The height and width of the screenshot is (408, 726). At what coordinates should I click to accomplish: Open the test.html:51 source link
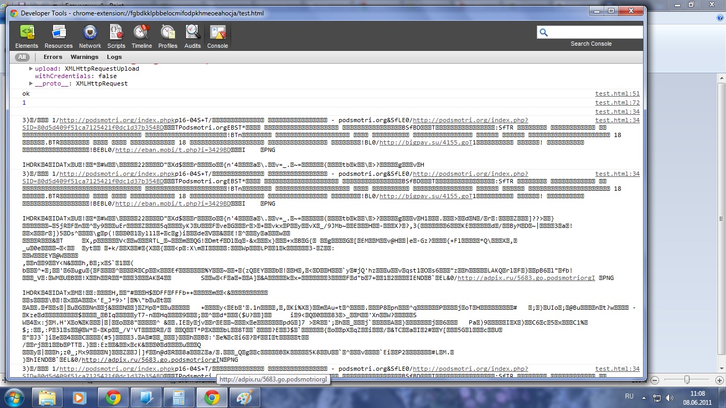tap(617, 93)
